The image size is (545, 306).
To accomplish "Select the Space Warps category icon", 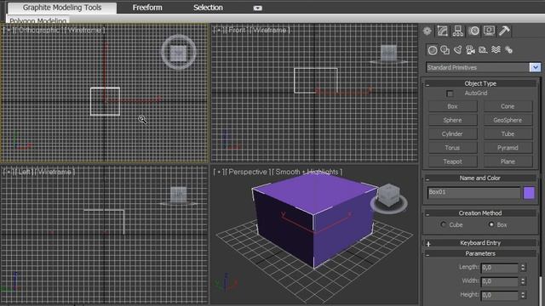I will 496,50.
